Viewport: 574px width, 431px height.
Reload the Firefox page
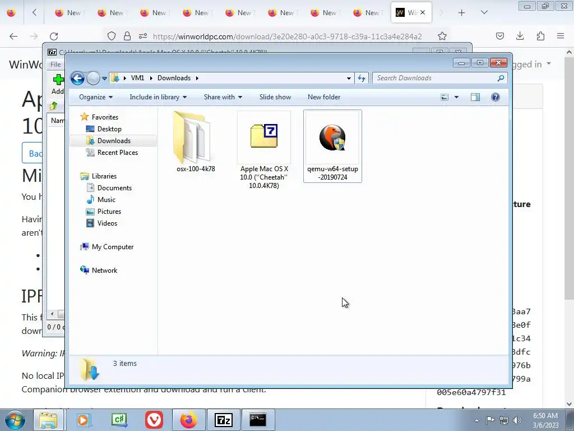(54, 36)
